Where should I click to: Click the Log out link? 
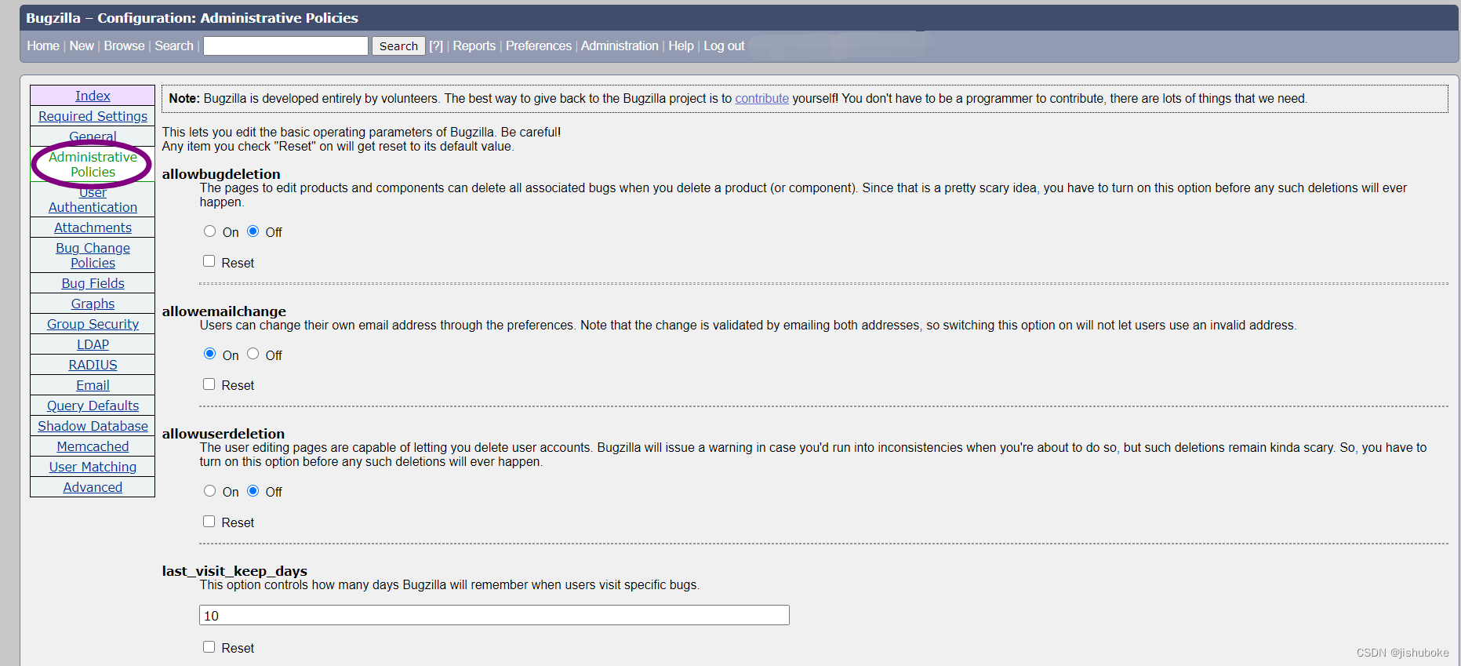(x=724, y=46)
